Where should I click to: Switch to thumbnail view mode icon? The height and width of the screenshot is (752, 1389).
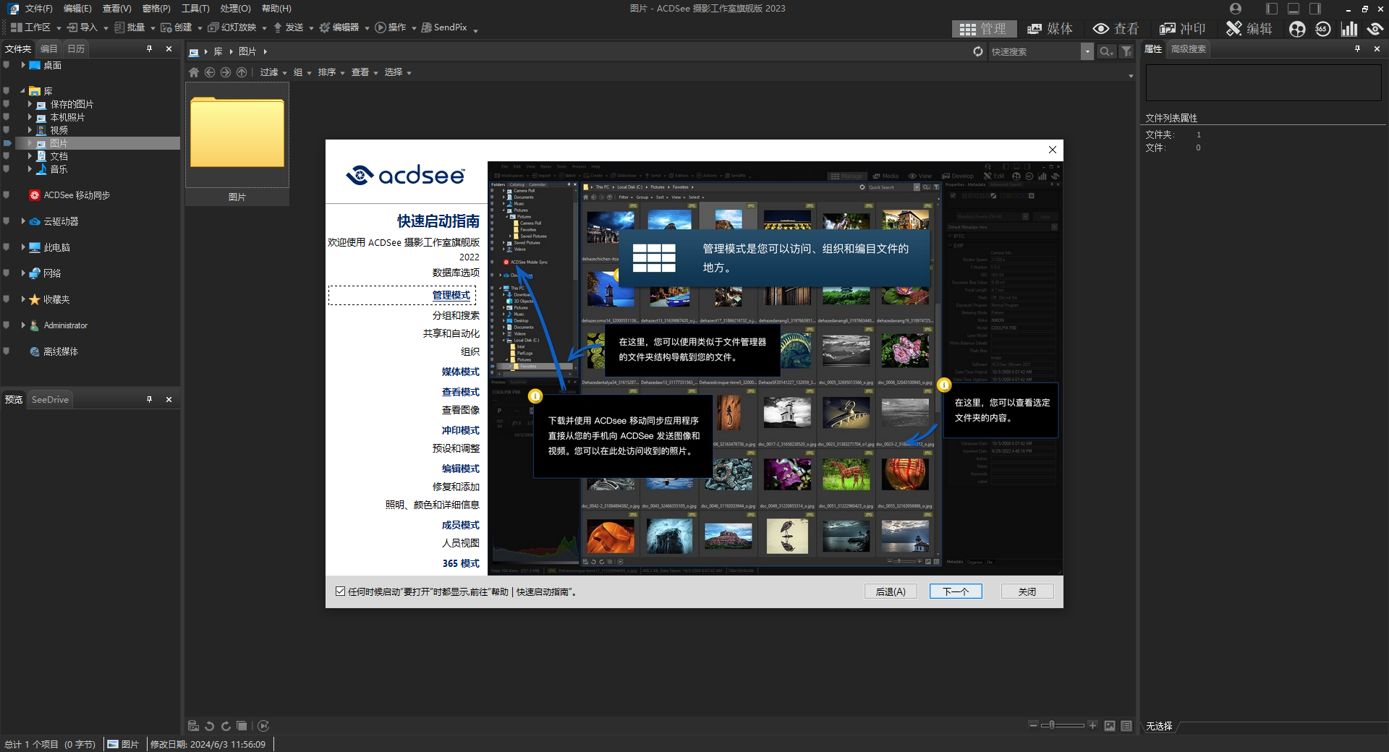[1110, 726]
